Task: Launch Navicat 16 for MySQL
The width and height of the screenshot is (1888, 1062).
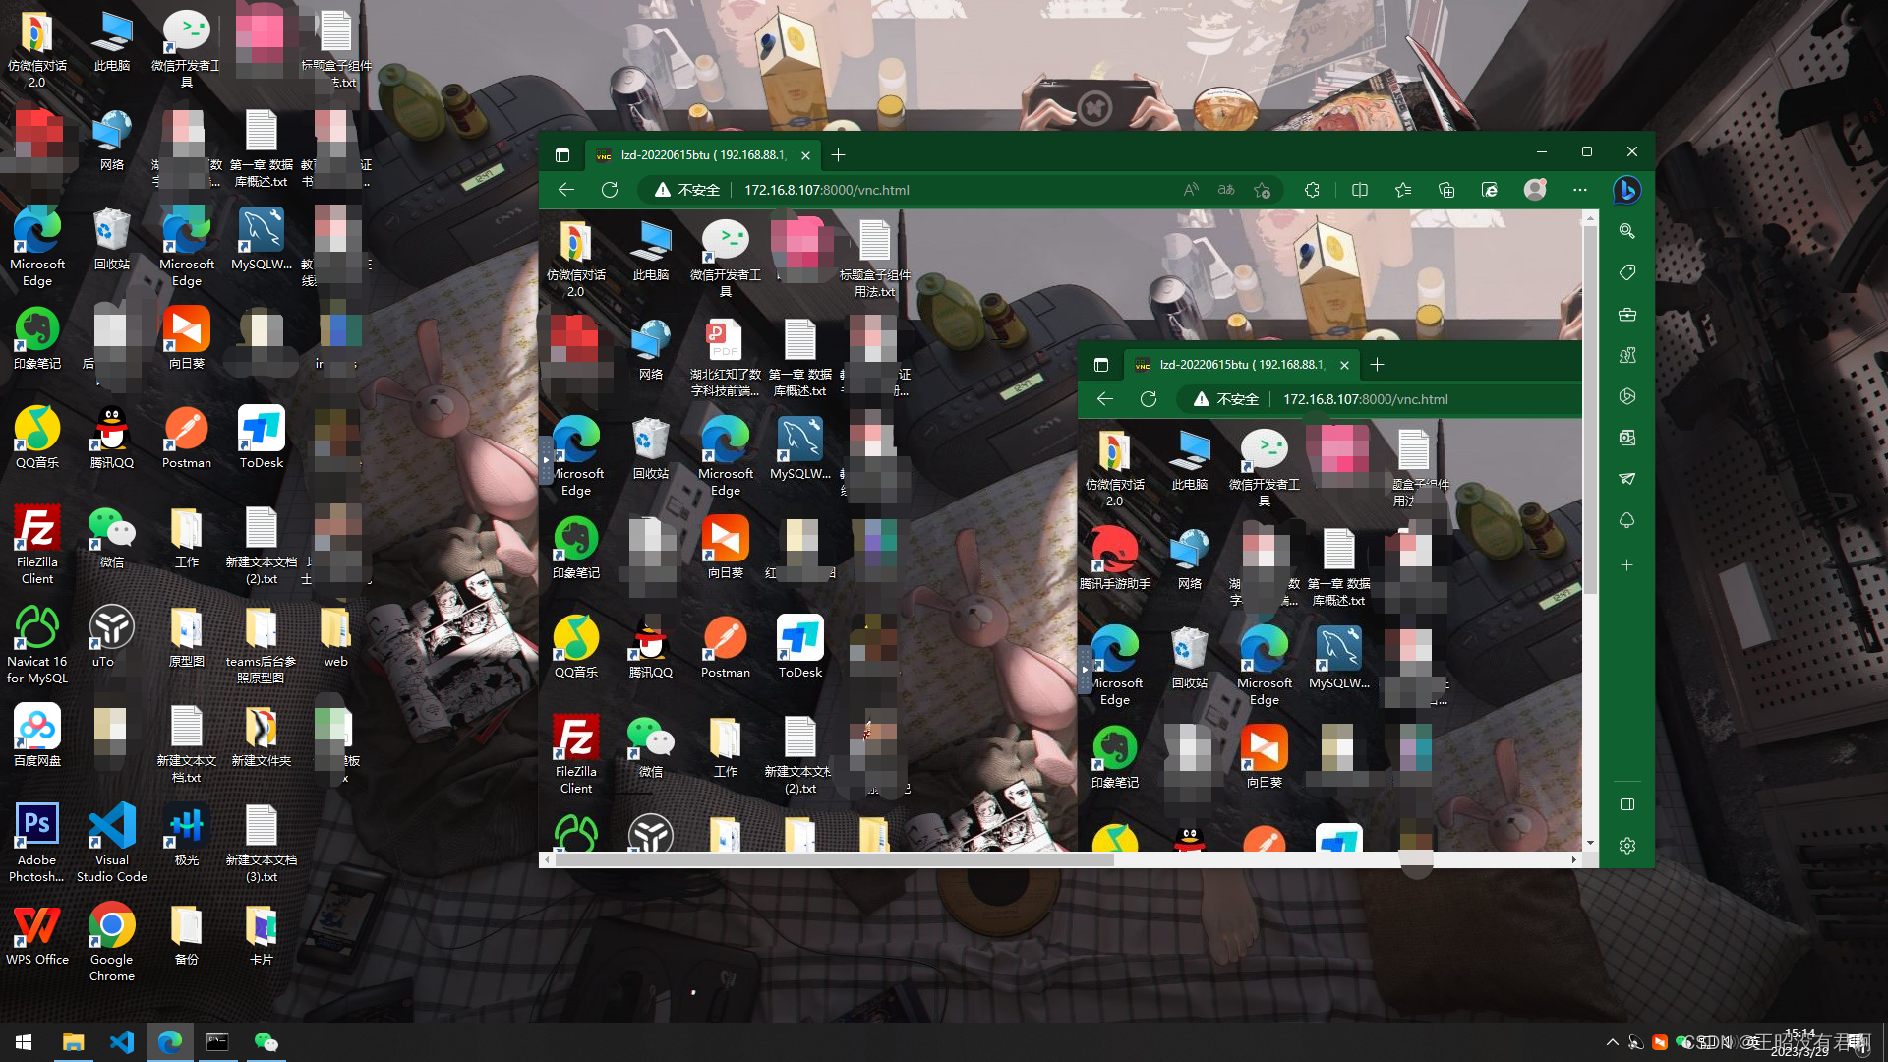Action: coord(36,629)
